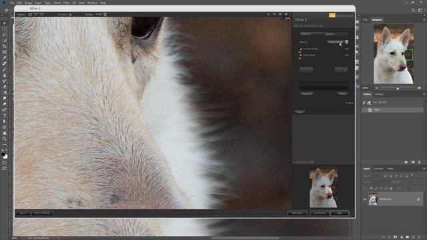
Task: Select the Clone Stamp tool
Action: click(x=5, y=75)
